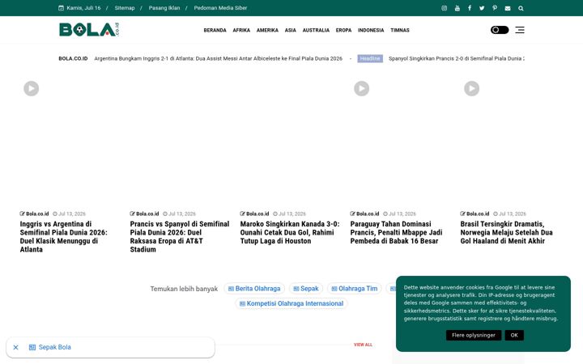Open the Twitter social icon
This screenshot has height=364, width=583.
tap(482, 8)
